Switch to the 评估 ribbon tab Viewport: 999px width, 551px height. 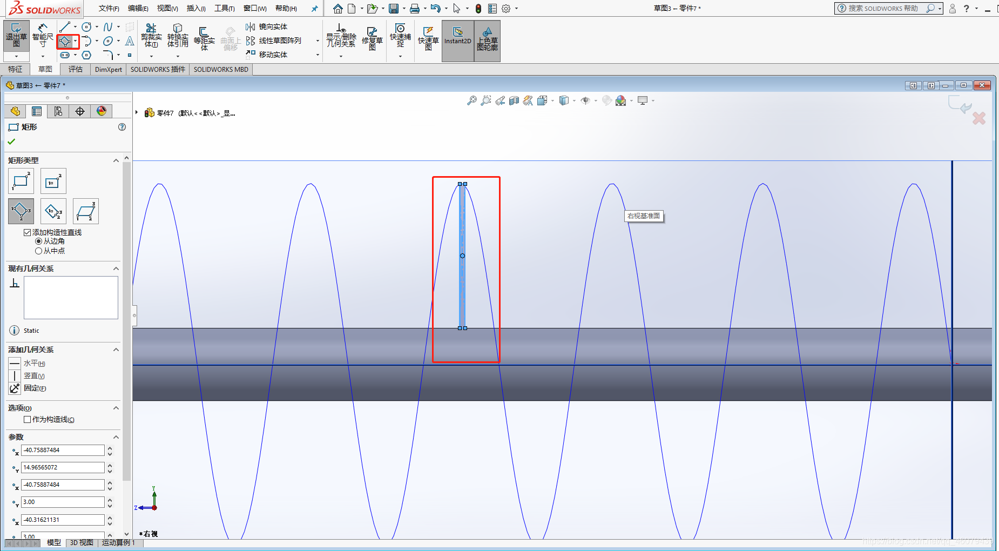tap(76, 69)
